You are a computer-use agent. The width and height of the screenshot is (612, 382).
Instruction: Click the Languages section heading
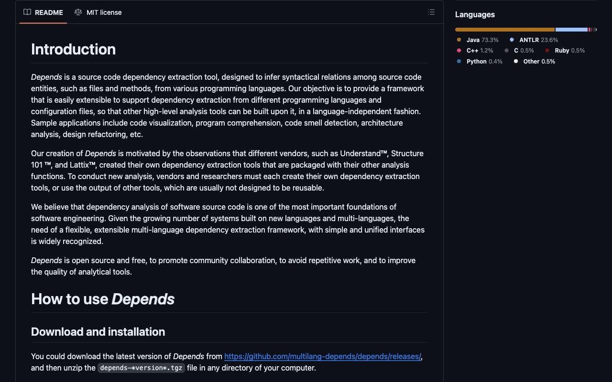475,14
